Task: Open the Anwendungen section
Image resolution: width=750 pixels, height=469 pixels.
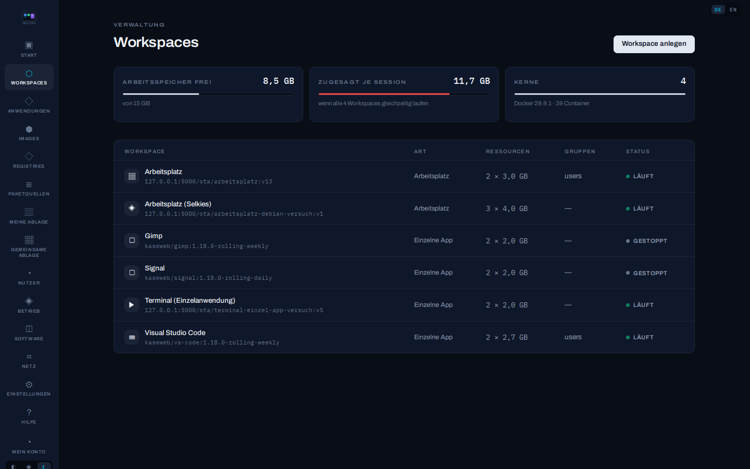Action: tap(29, 105)
